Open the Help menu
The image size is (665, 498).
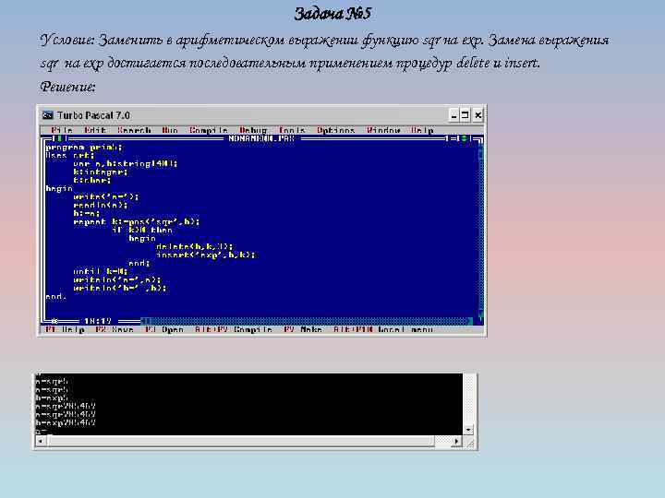click(x=422, y=130)
